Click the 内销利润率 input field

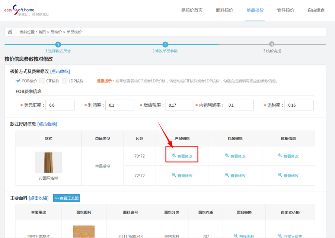[x=239, y=105]
